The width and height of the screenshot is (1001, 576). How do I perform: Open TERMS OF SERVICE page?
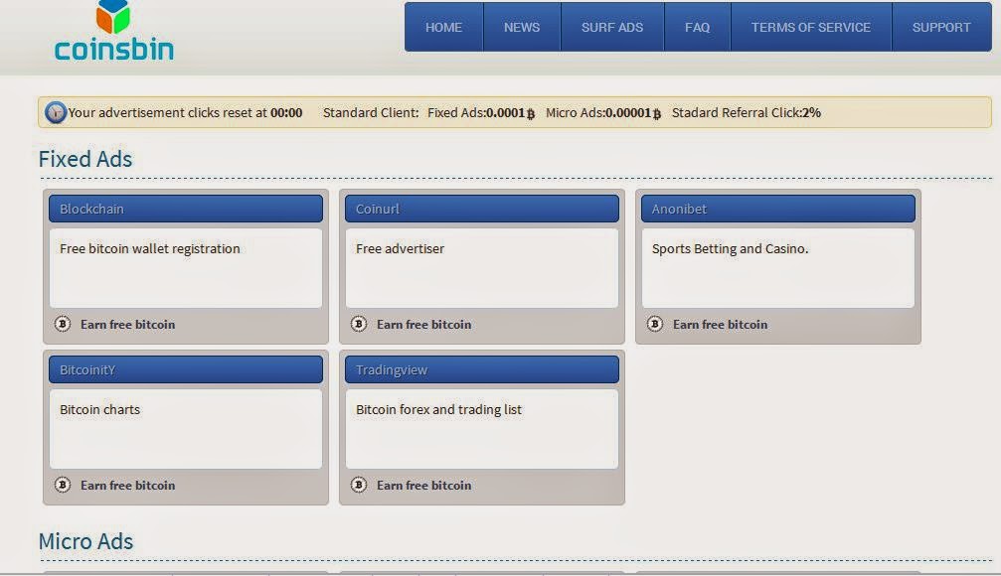coord(811,27)
